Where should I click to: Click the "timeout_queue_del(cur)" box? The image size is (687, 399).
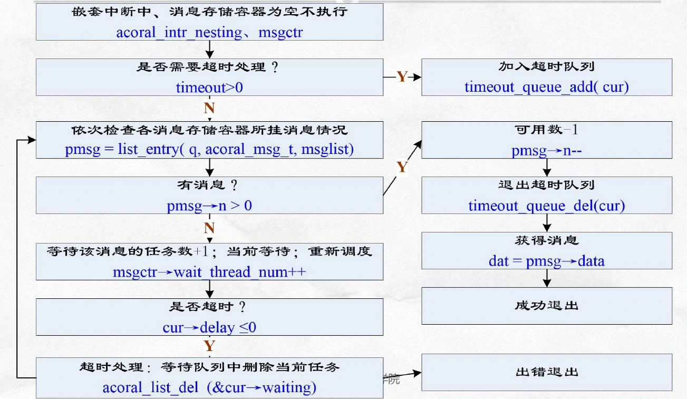point(547,195)
